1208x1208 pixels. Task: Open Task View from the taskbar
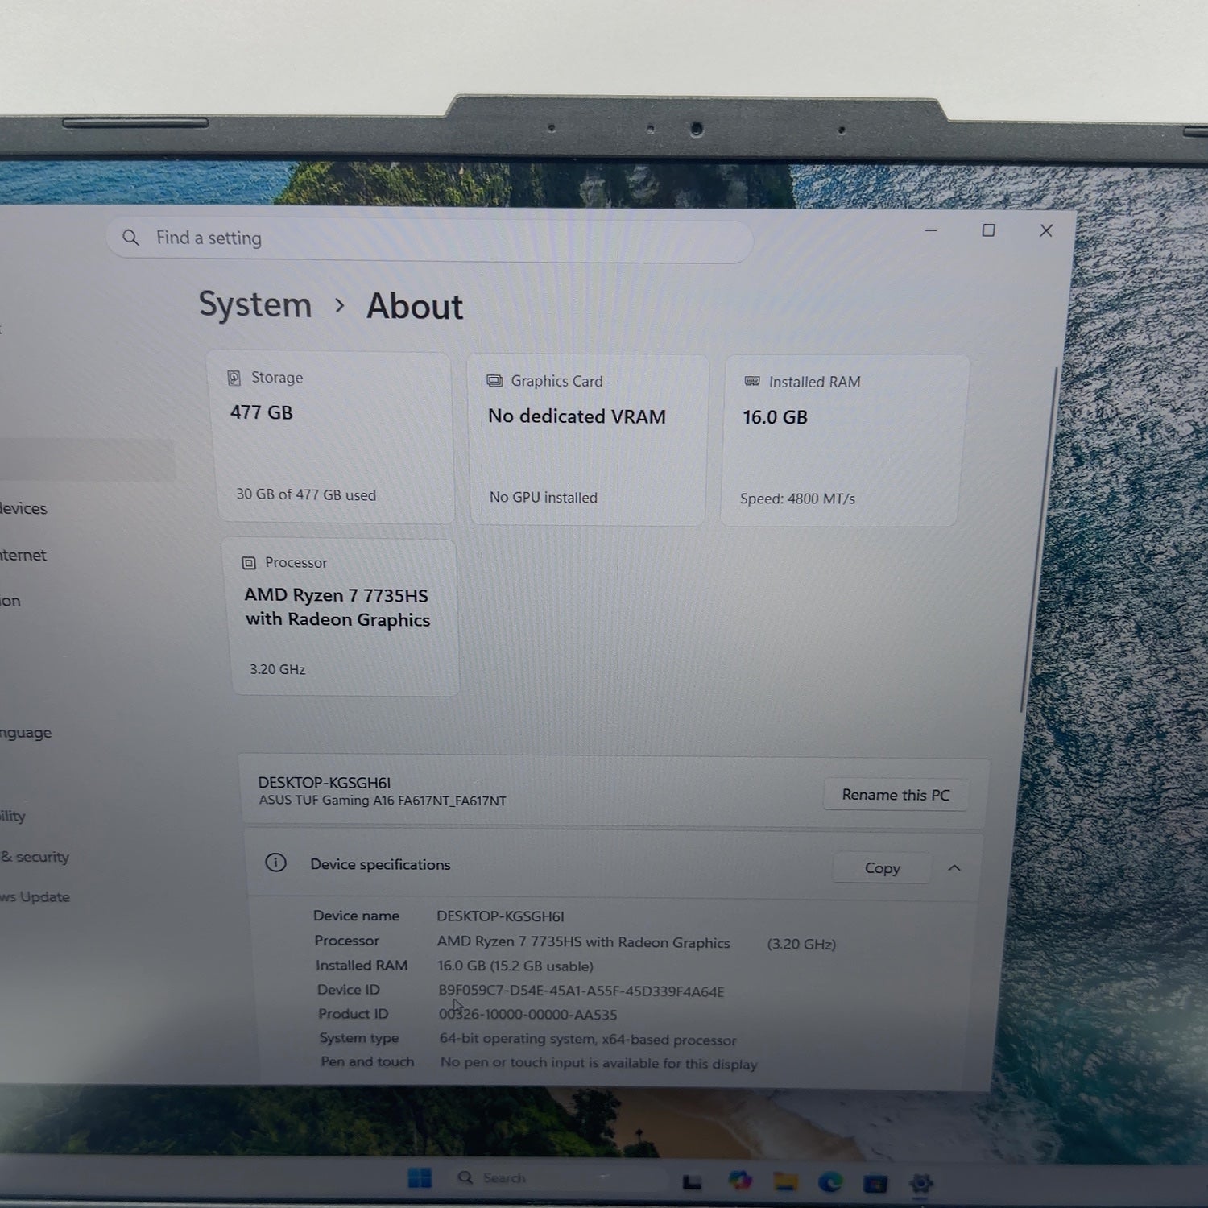(x=692, y=1181)
